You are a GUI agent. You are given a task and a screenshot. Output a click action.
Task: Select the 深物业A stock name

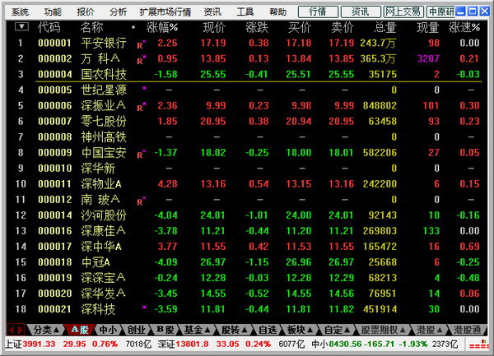(x=101, y=183)
